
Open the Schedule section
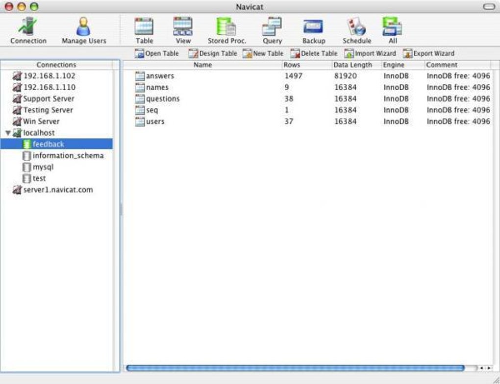[x=356, y=30]
